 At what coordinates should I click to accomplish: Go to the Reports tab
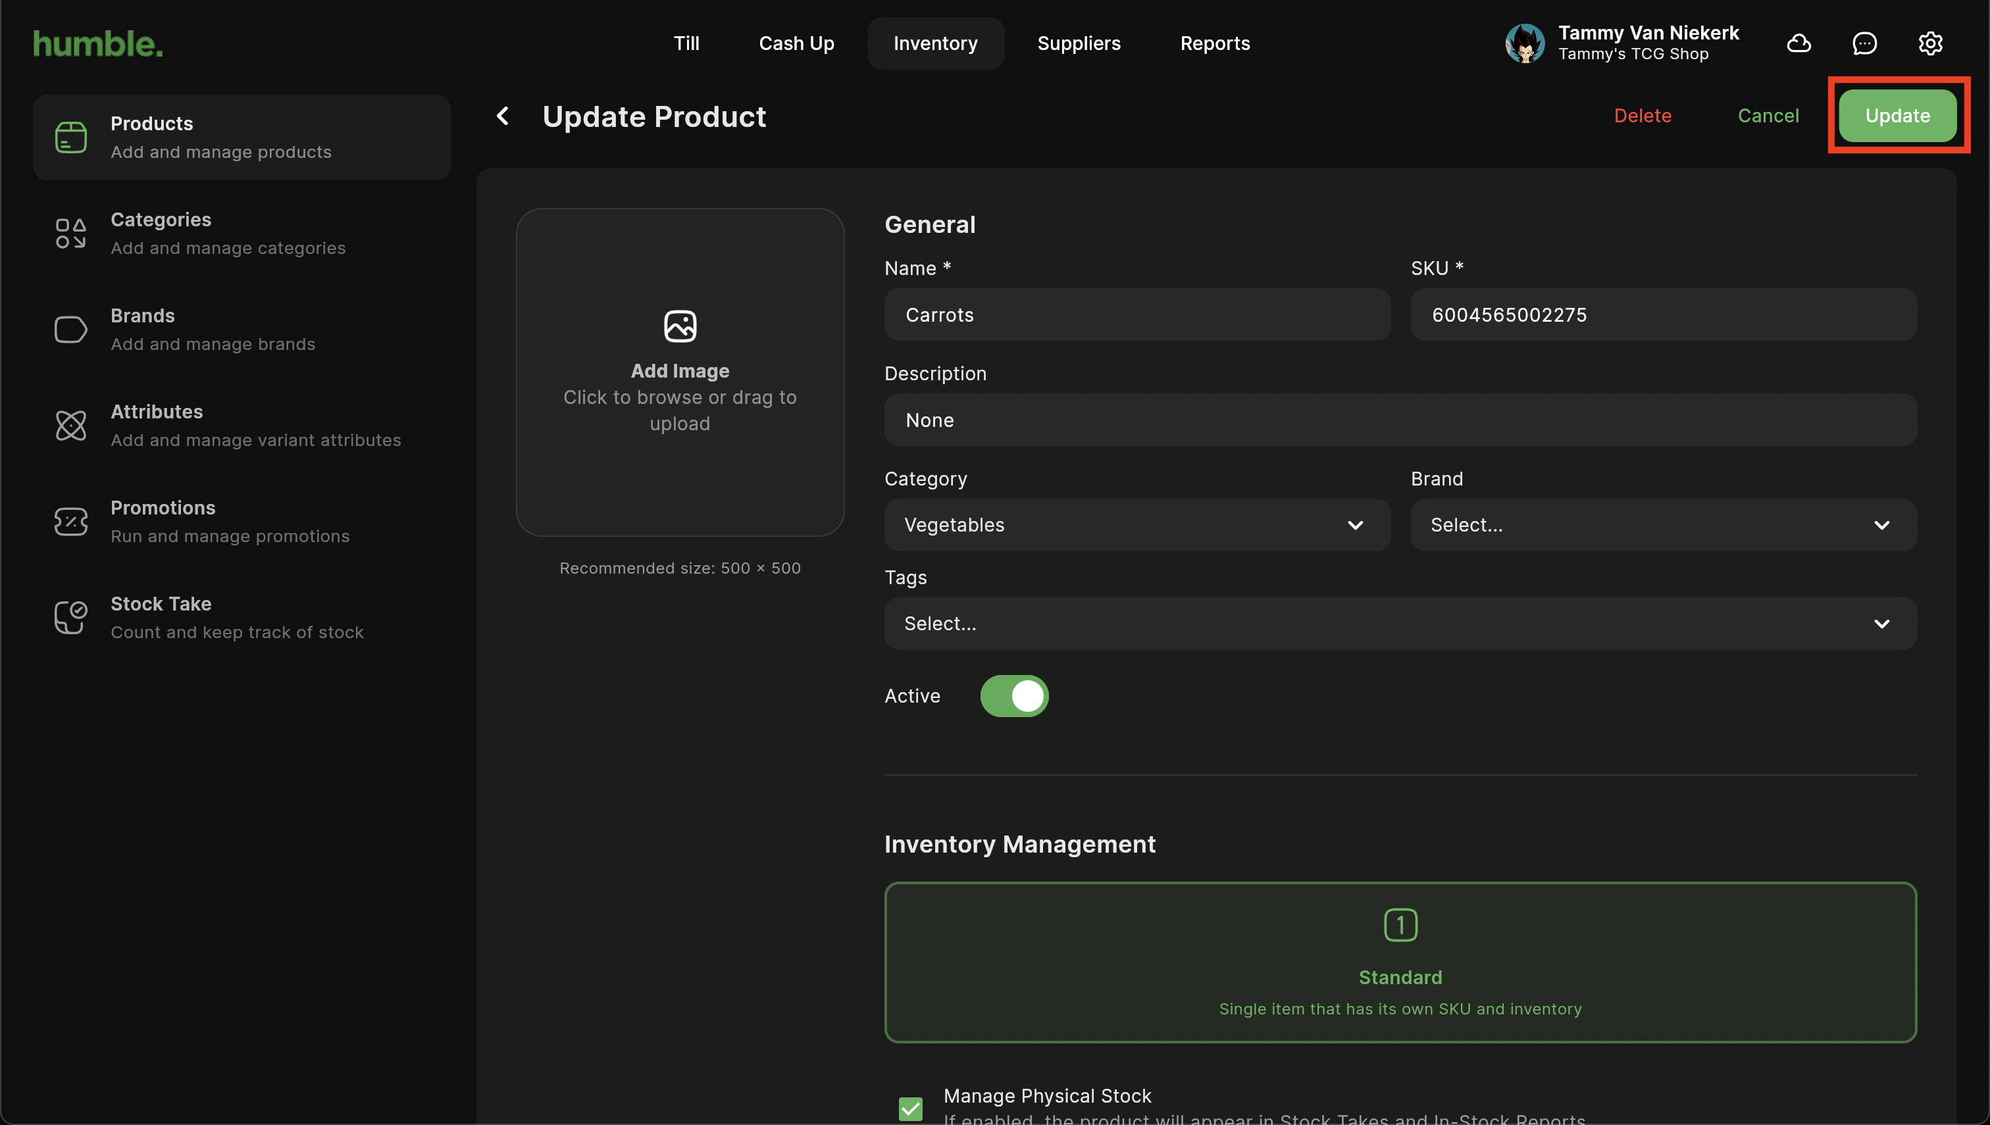[1214, 43]
